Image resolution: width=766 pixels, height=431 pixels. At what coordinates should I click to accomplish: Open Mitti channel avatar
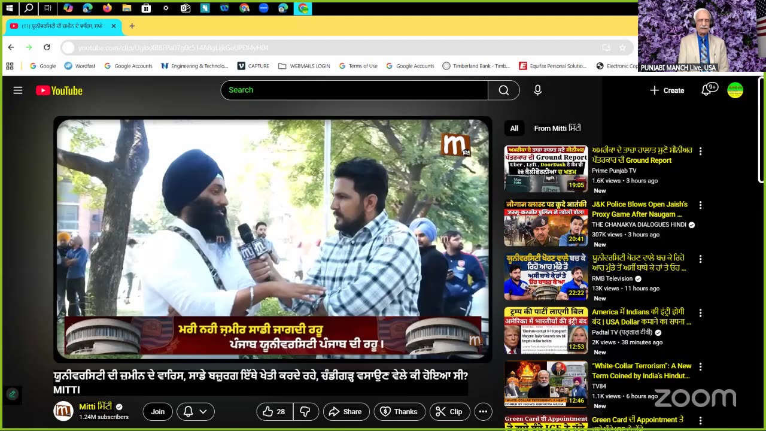[x=63, y=411]
